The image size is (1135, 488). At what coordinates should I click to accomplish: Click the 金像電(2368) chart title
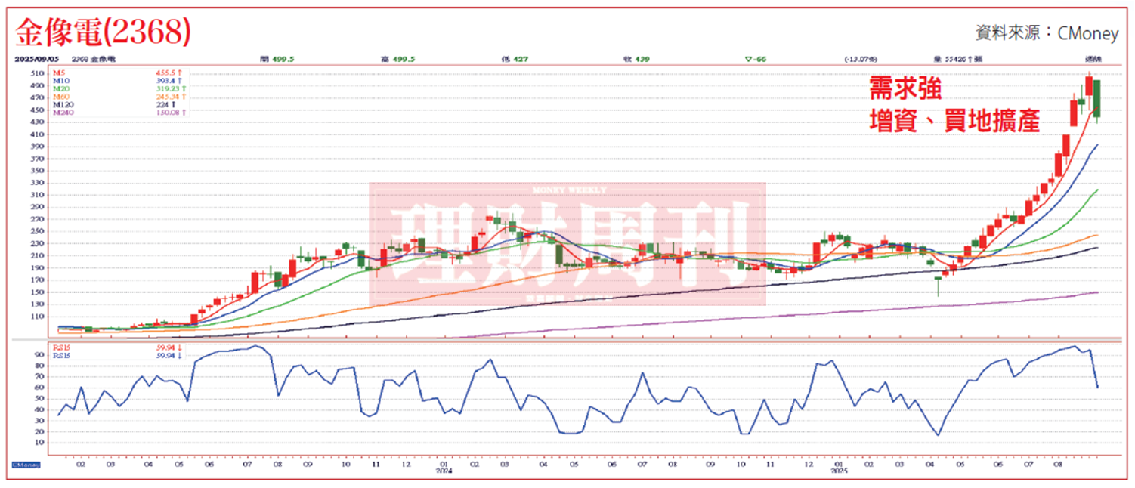click(104, 32)
